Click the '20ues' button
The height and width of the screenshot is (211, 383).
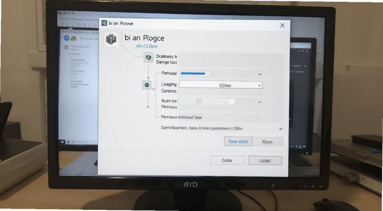click(x=268, y=142)
